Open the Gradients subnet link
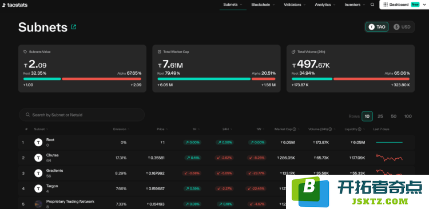Screen dimensions: 429x209 [x=54, y=171]
